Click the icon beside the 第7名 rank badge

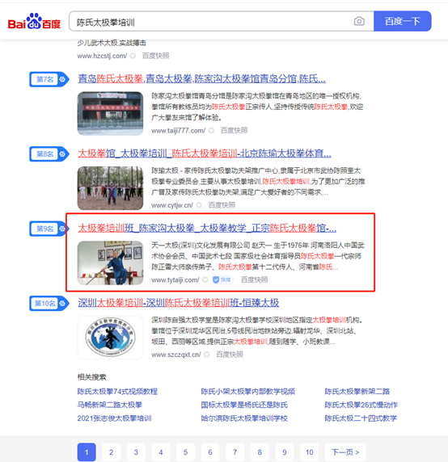pyautogui.click(x=62, y=79)
